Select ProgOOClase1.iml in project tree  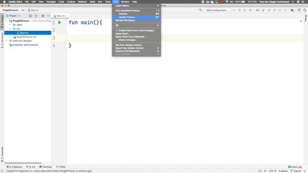click(26, 37)
